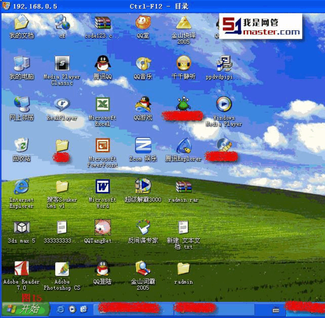325x318 pixels.
Task: Select the Microsoft Word desktop icon
Action: point(103,187)
